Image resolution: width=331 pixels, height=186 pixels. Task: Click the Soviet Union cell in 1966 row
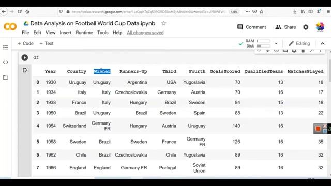coord(199,168)
